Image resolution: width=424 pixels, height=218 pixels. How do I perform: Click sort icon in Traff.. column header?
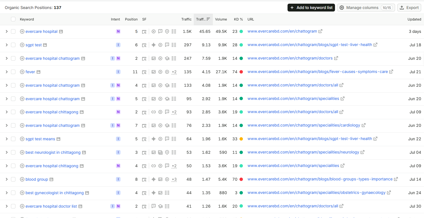[208, 19]
